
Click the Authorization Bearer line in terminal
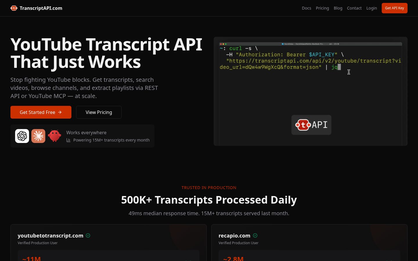(285, 55)
